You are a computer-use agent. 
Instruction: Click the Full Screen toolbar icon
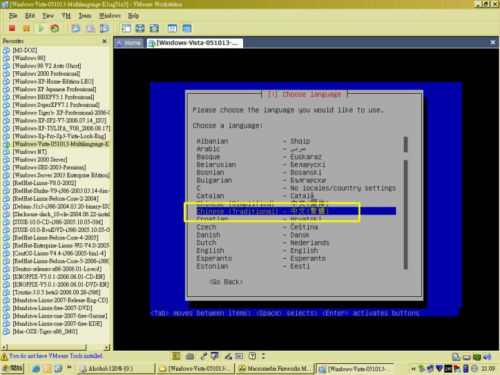[140, 28]
